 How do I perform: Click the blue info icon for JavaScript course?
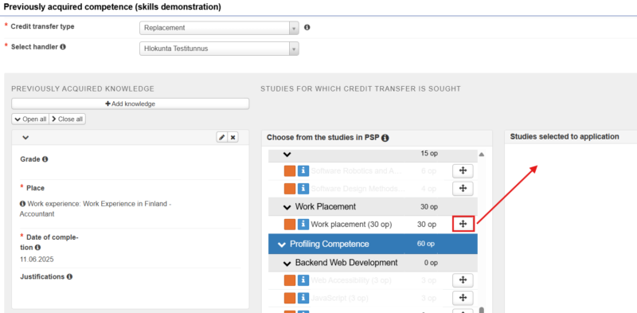pos(303,299)
